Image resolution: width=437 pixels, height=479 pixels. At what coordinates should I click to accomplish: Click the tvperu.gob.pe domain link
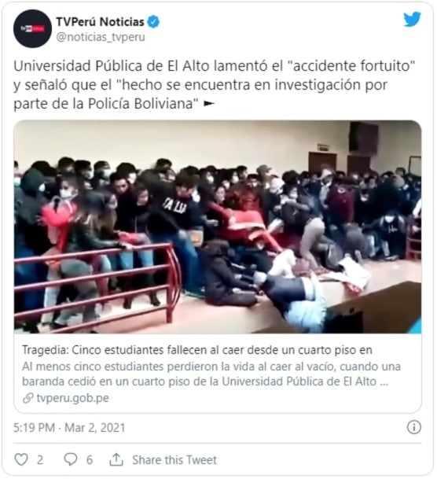(x=72, y=398)
